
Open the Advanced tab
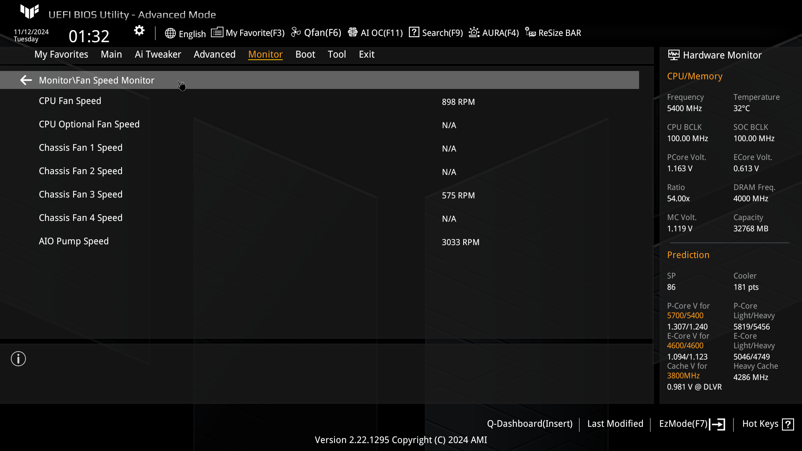point(214,54)
